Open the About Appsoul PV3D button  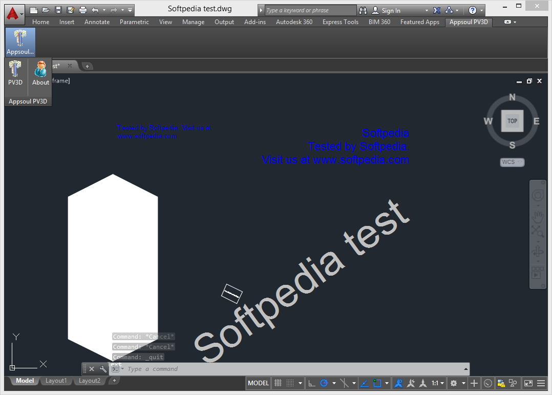(40, 73)
